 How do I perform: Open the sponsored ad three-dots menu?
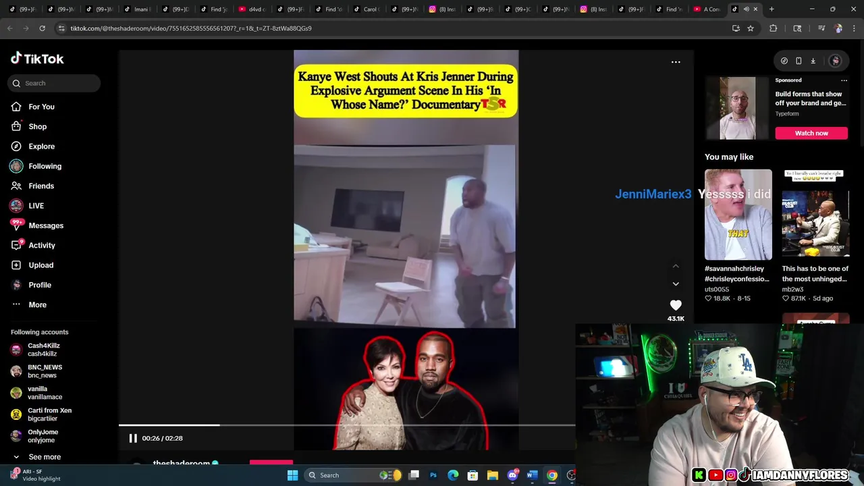844,80
